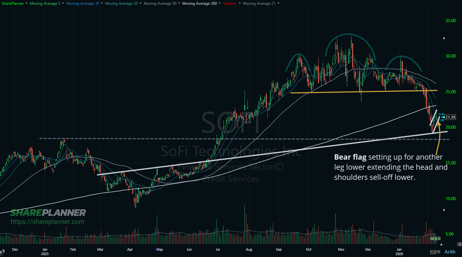Select the Moving Average 20 label

(x=122, y=3)
